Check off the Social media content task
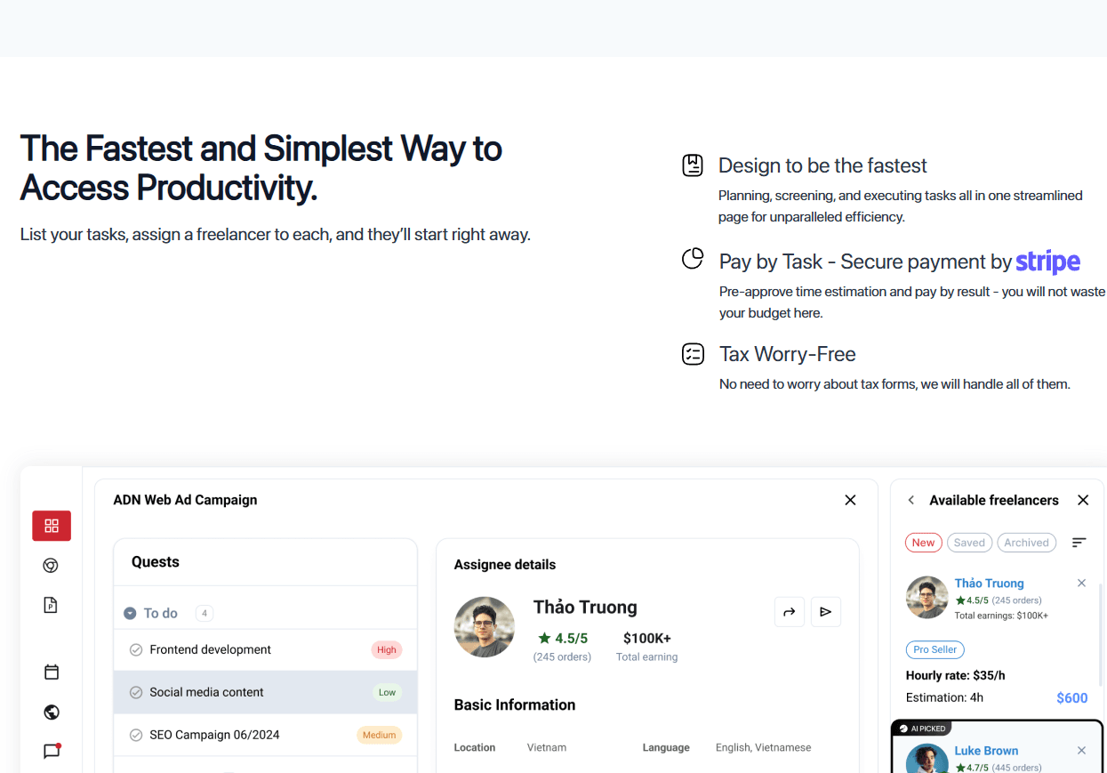Viewport: 1107px width, 773px height. tap(136, 693)
